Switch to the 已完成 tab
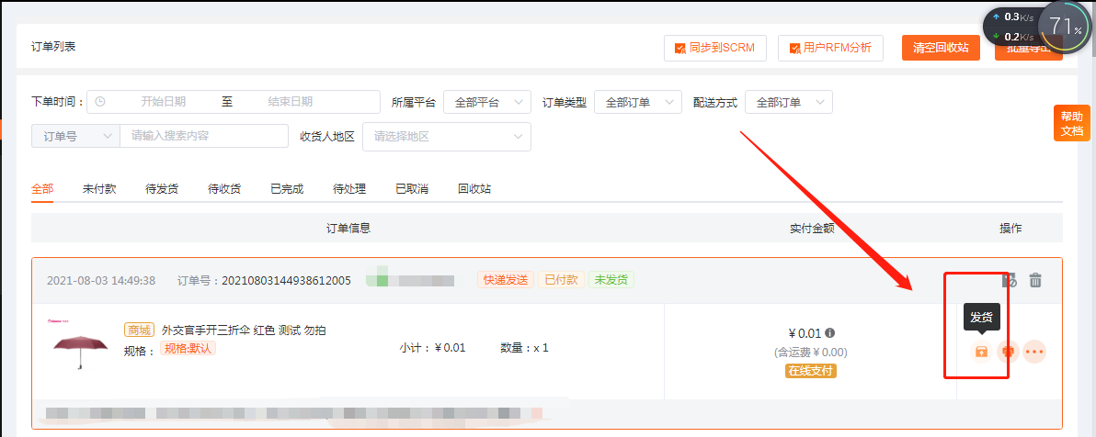 click(x=287, y=188)
